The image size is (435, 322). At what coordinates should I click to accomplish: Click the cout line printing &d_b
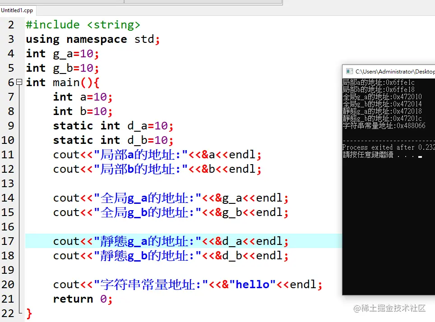click(171, 256)
